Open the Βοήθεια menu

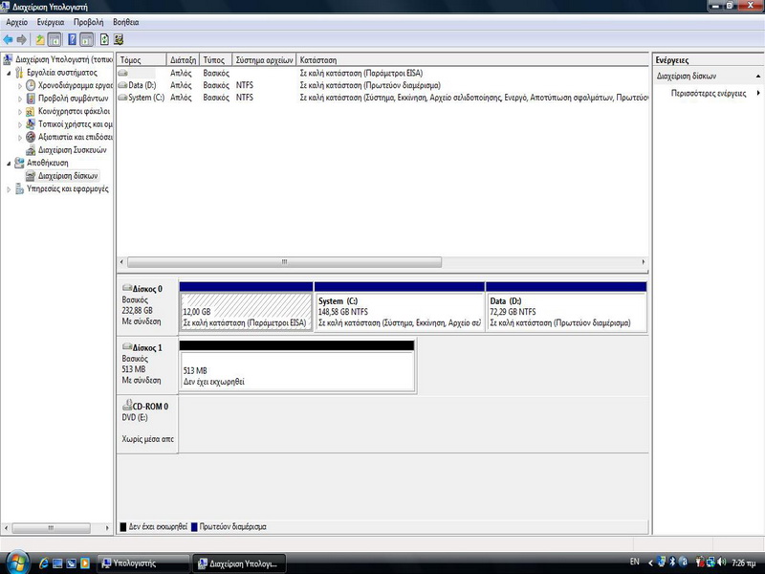pos(126,22)
